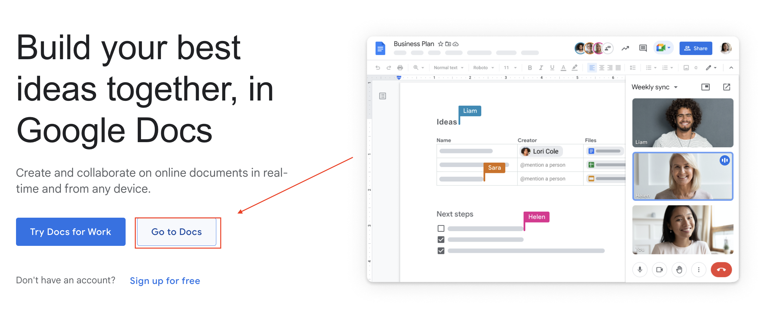Image resolution: width=769 pixels, height=315 pixels.
Task: Click the raise hand icon
Action: click(679, 270)
